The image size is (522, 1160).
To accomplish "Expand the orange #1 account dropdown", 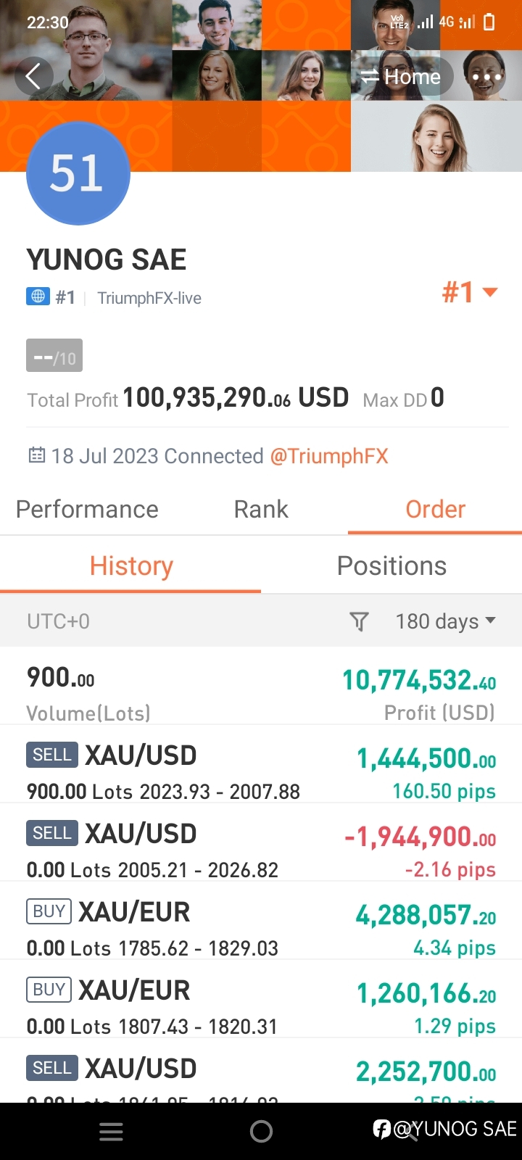I will [x=470, y=292].
